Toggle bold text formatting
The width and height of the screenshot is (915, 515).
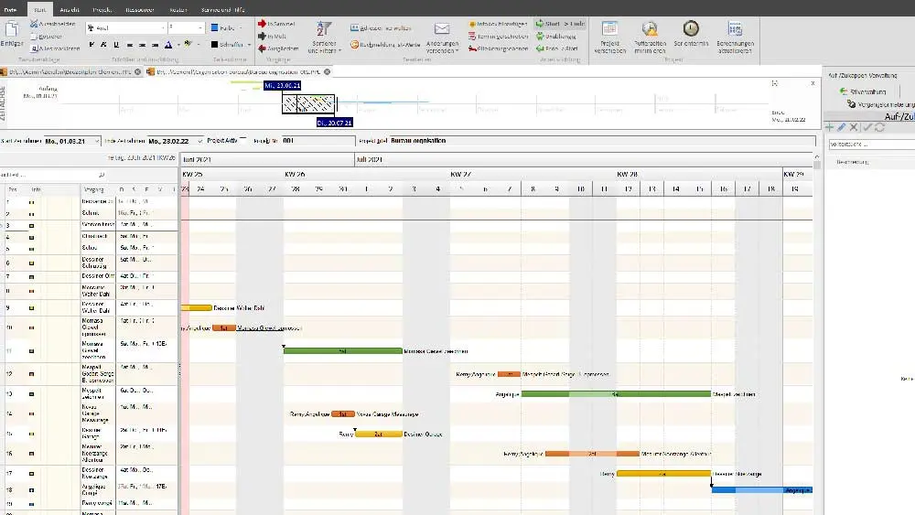91,44
